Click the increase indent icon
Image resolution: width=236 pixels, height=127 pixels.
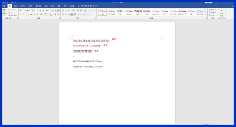(81, 10)
